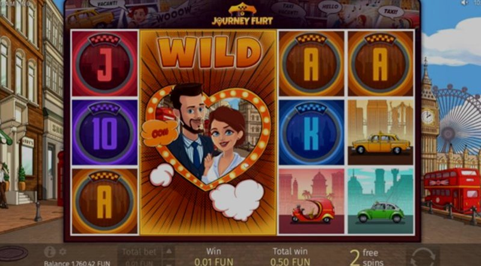Open the settings gear icon
Image resolution: width=481 pixels, height=266 pixels.
point(63,252)
